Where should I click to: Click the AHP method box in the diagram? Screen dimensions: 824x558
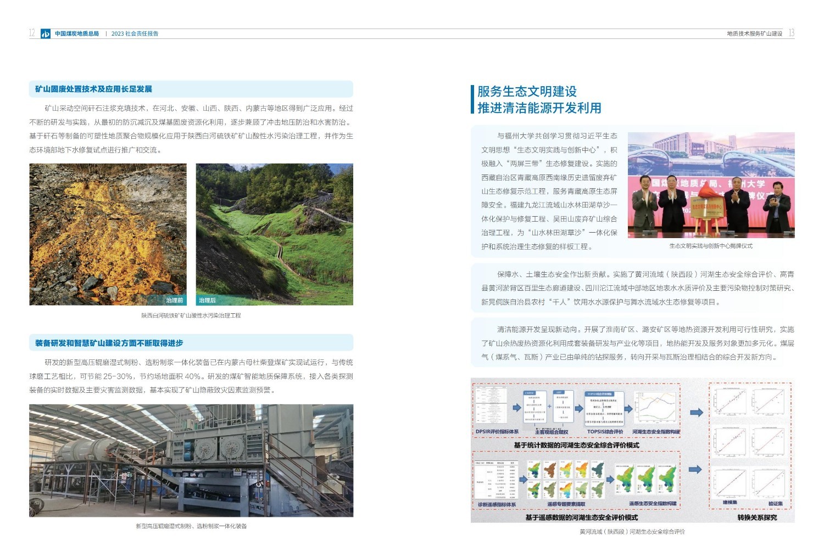[564, 406]
